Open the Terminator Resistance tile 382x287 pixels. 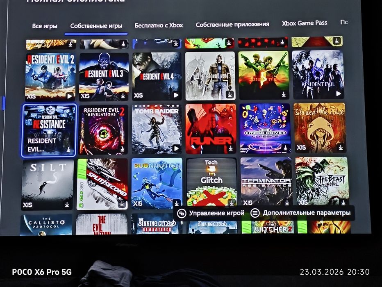pos(266,182)
